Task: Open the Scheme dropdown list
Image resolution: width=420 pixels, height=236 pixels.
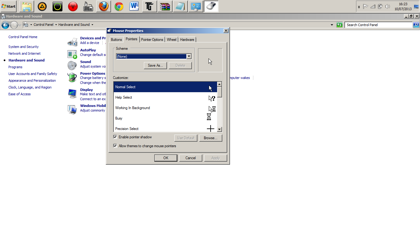Action: tap(189, 56)
